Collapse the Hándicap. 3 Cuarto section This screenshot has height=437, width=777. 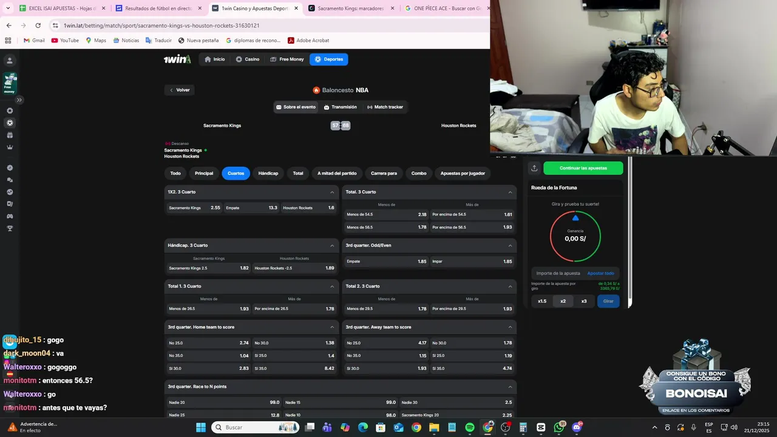[x=332, y=245]
